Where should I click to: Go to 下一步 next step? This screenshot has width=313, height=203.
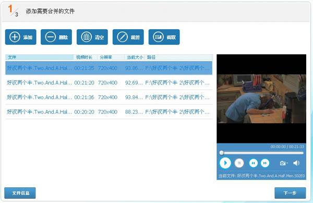click(290, 193)
